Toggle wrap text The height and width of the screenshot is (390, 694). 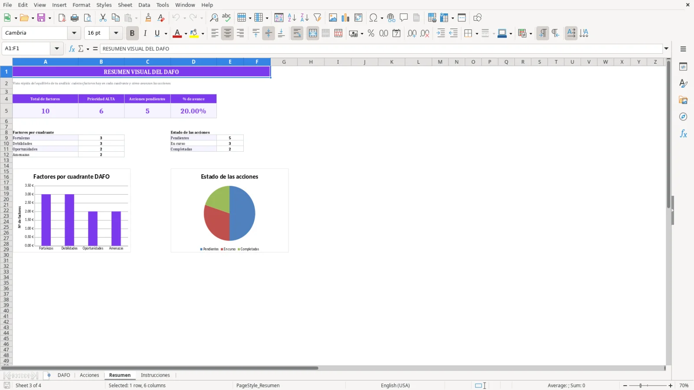tap(297, 33)
